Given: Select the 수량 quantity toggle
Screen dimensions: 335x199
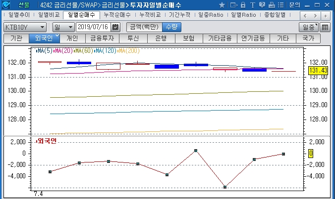Looking at the screenshot, I should pos(172,27).
